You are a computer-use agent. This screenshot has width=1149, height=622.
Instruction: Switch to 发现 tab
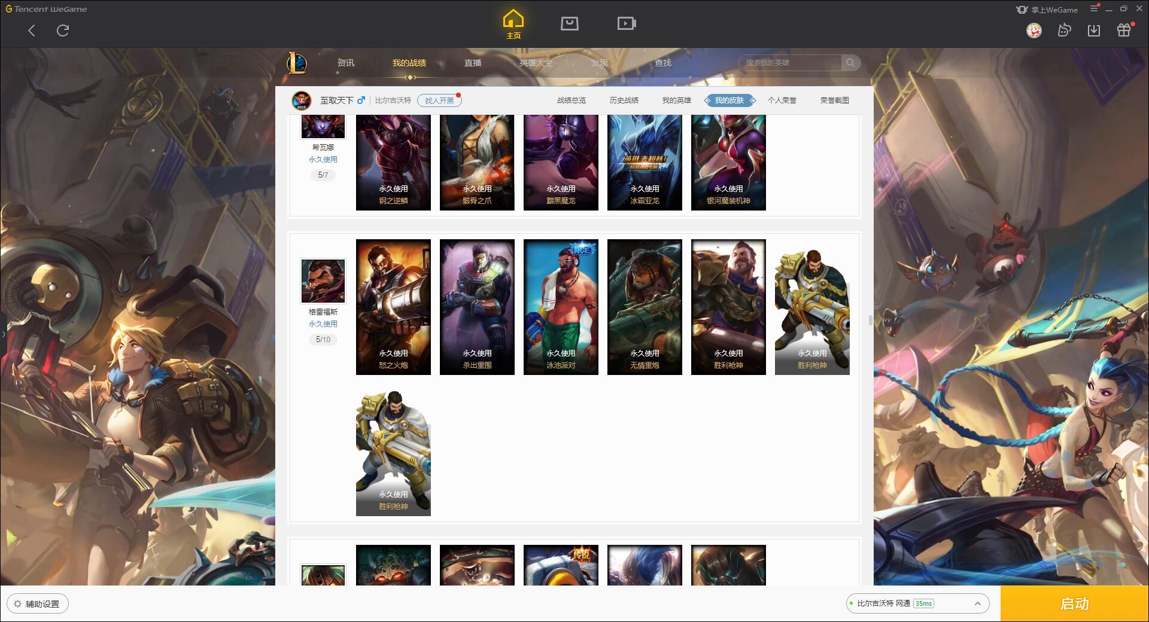point(600,63)
